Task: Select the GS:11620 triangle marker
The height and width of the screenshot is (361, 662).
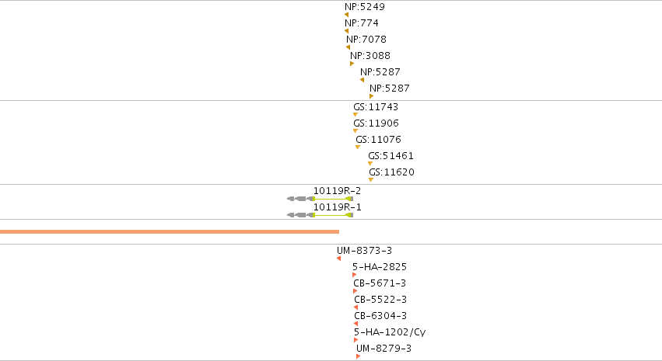Action: (371, 179)
